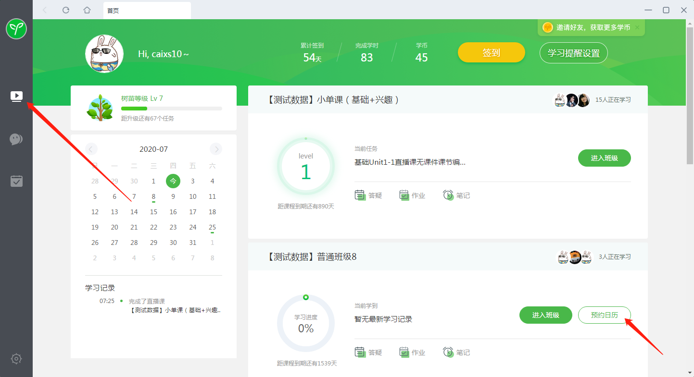Go to previous month in calendar
This screenshot has height=377, width=694.
pyautogui.click(x=91, y=149)
